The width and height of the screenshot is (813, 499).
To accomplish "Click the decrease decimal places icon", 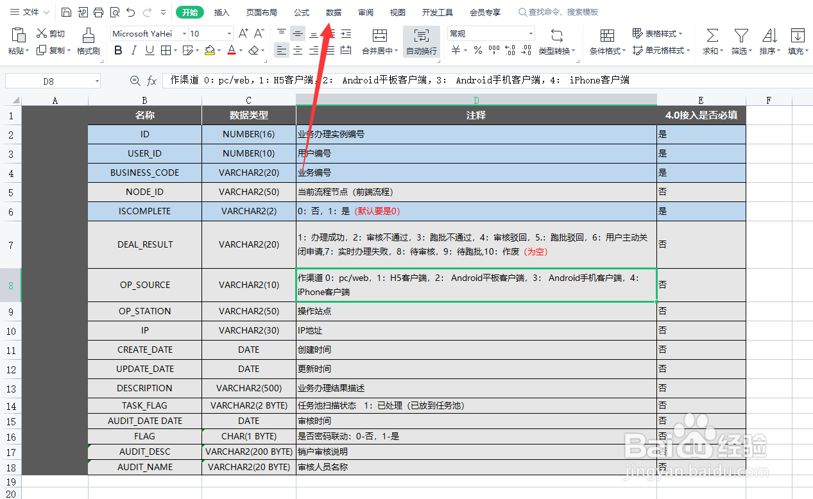I will [526, 50].
